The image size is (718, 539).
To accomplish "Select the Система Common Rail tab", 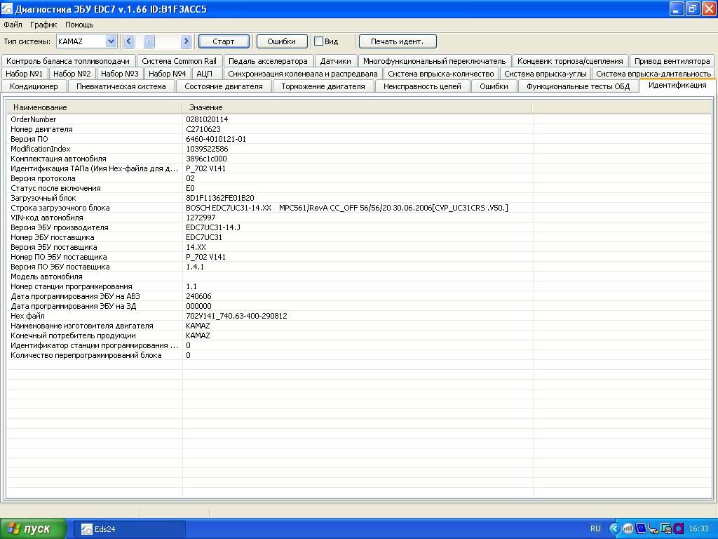I will pyautogui.click(x=179, y=61).
